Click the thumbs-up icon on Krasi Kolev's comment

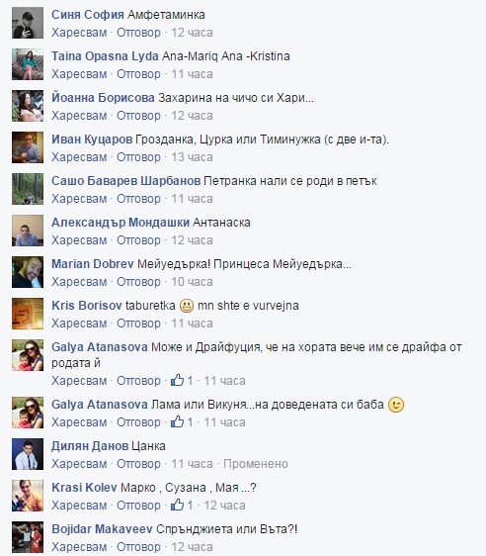178,505
